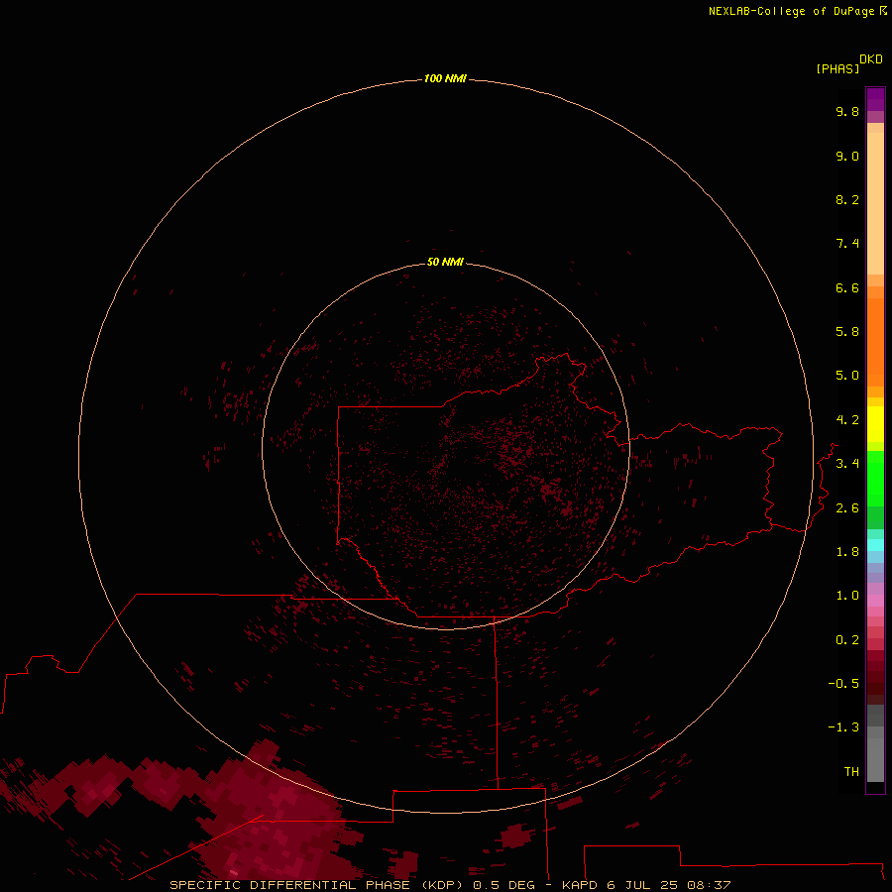The image size is (892, 892).
Task: Click the TH legend label
Action: (851, 771)
